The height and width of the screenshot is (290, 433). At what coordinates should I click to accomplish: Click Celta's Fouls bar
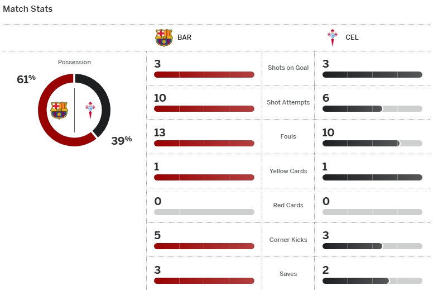click(361, 144)
